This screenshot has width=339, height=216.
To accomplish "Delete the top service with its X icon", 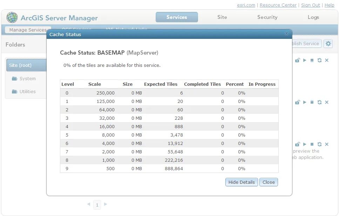I will (327, 60).
